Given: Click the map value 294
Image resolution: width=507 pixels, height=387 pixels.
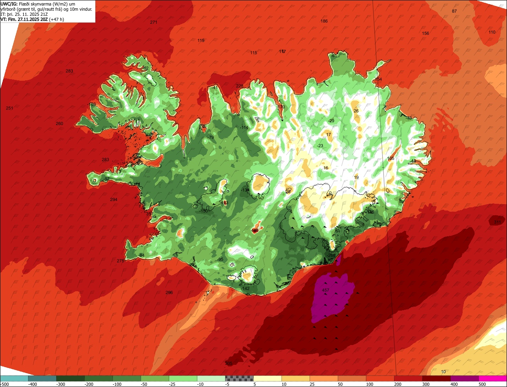Looking at the screenshot, I should click(x=114, y=199).
